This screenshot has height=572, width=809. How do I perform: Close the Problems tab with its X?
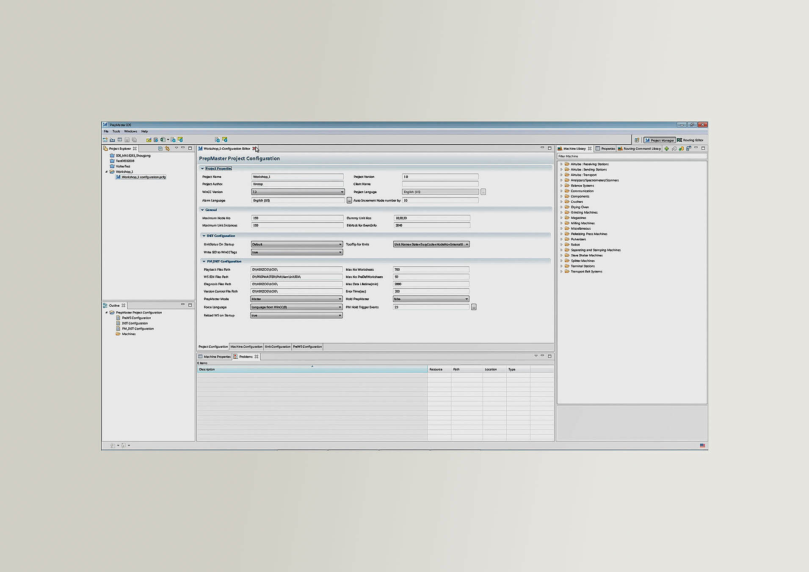(257, 357)
